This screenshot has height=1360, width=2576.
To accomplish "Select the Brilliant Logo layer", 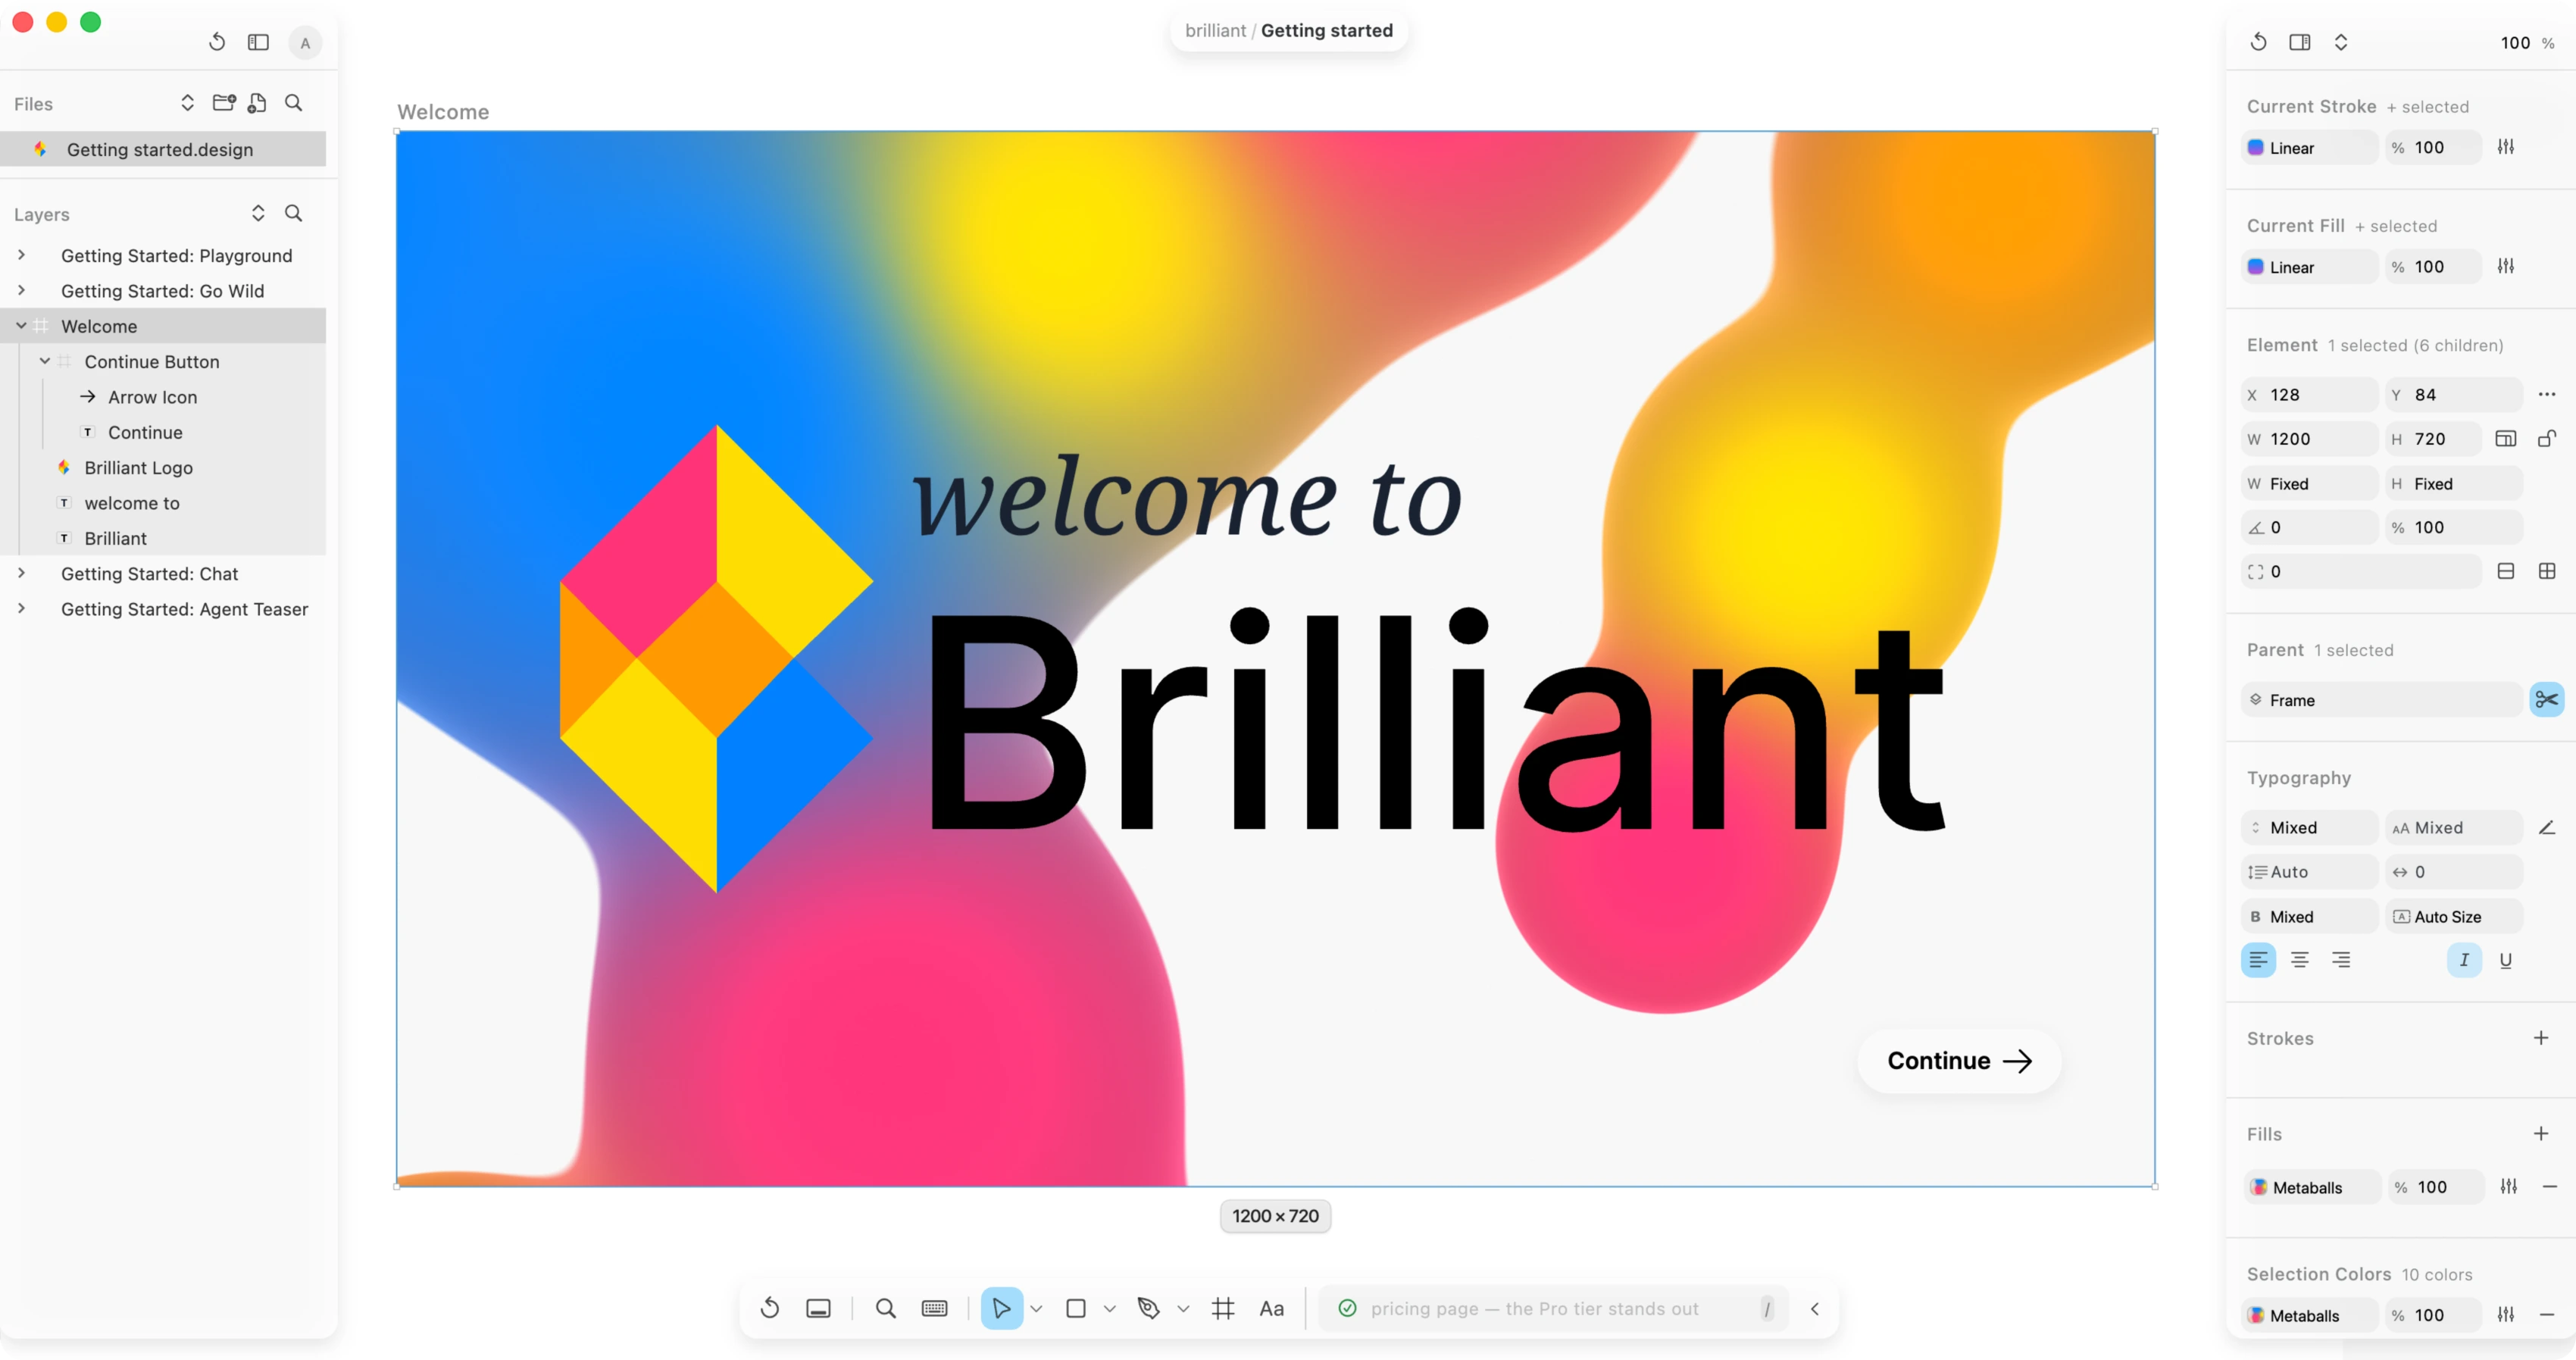I will pos(163,467).
